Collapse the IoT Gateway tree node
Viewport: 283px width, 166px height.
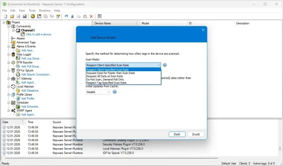(9, 79)
